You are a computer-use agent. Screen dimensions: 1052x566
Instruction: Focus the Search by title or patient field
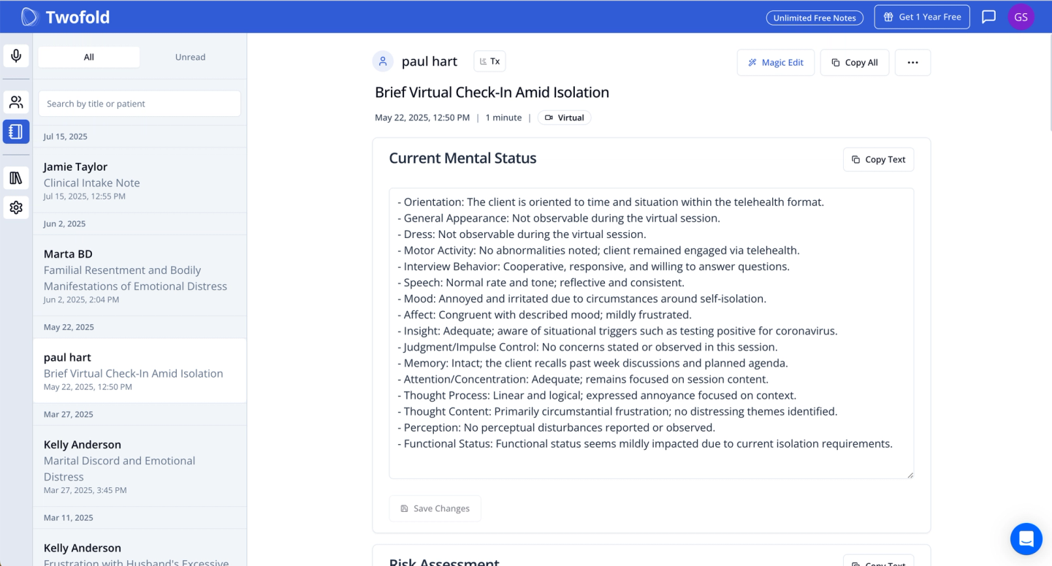(140, 104)
